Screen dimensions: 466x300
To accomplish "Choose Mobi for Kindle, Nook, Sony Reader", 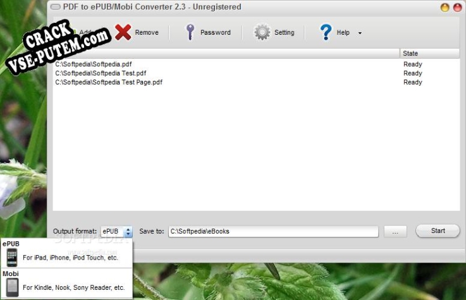I will click(66, 284).
